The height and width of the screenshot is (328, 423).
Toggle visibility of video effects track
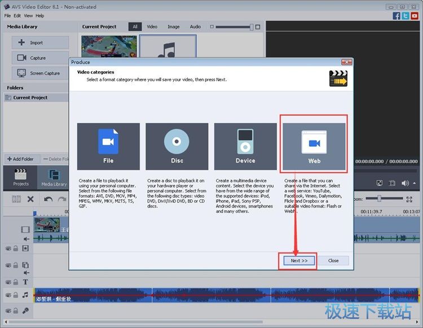(x=8, y=248)
